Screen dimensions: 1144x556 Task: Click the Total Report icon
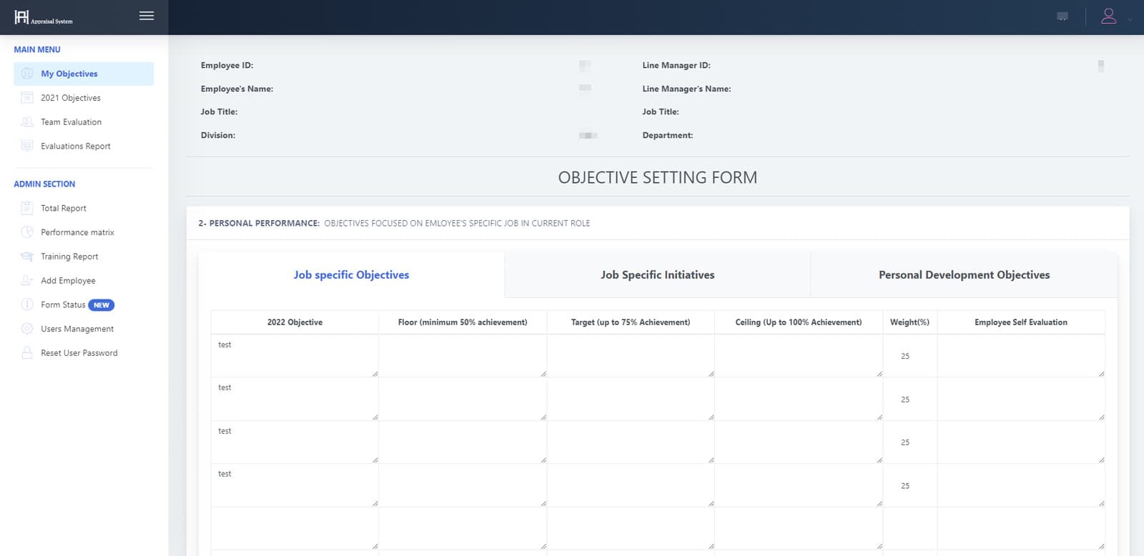(x=27, y=208)
